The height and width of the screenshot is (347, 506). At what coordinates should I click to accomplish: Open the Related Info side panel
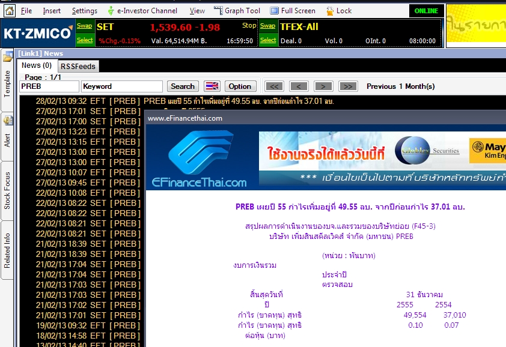7,250
